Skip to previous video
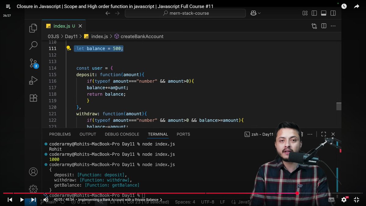 point(10,200)
